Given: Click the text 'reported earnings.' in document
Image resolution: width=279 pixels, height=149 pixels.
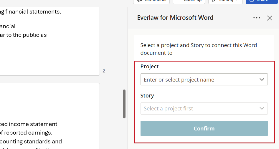Looking at the screenshot, I should [28, 133].
